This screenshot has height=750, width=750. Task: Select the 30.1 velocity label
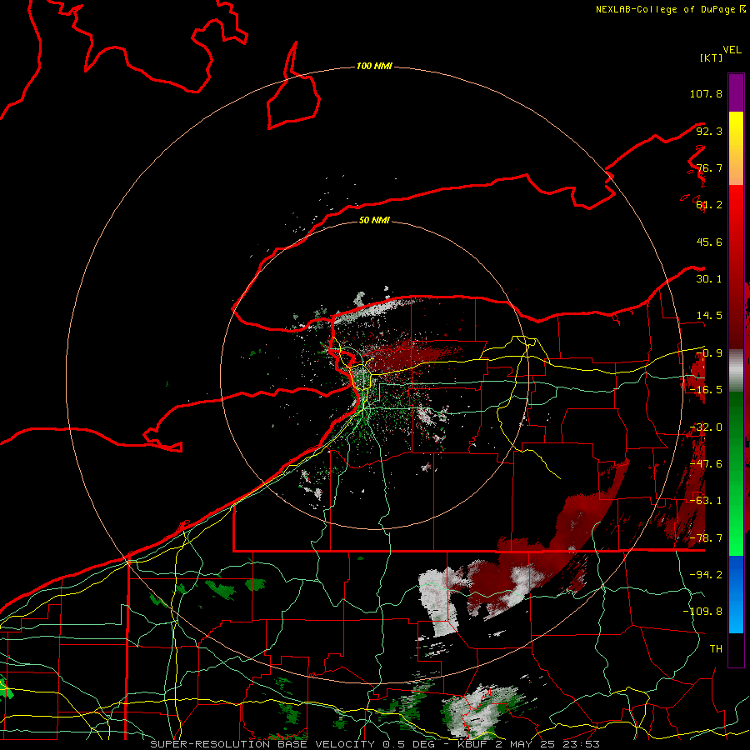[709, 279]
